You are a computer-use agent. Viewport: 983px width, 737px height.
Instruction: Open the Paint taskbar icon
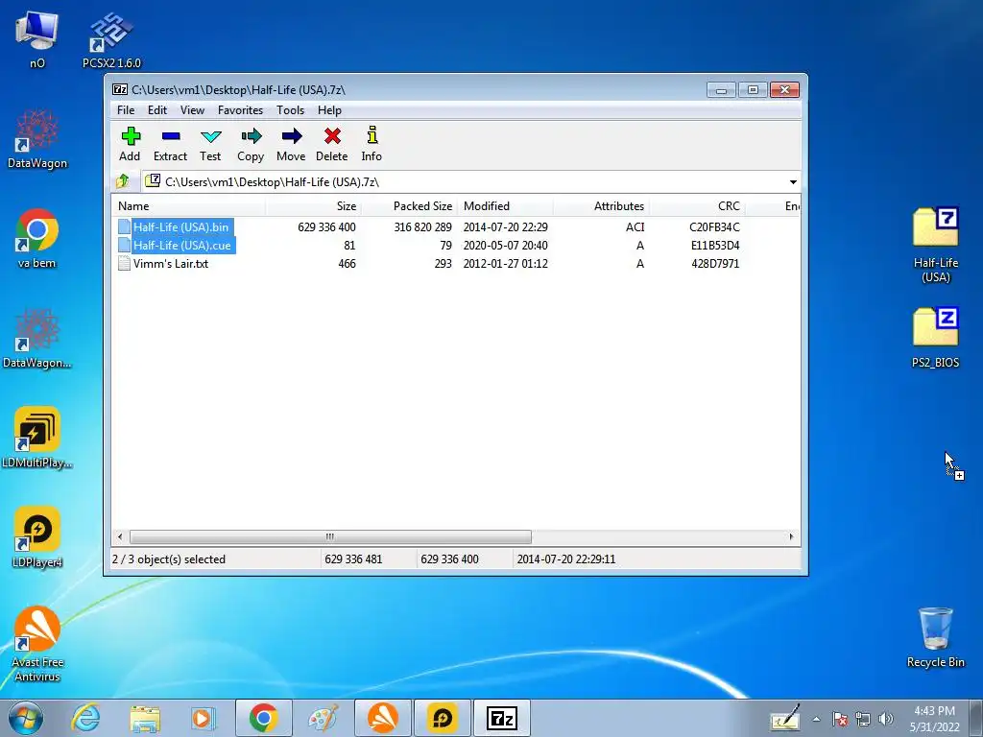pos(324,718)
